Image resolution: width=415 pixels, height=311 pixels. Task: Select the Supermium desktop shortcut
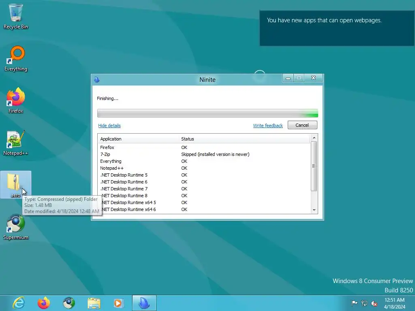click(16, 227)
